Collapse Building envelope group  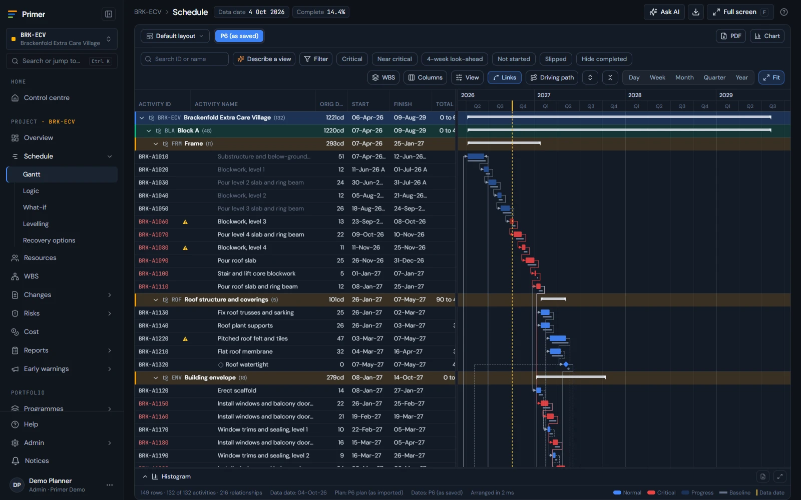pyautogui.click(x=156, y=378)
